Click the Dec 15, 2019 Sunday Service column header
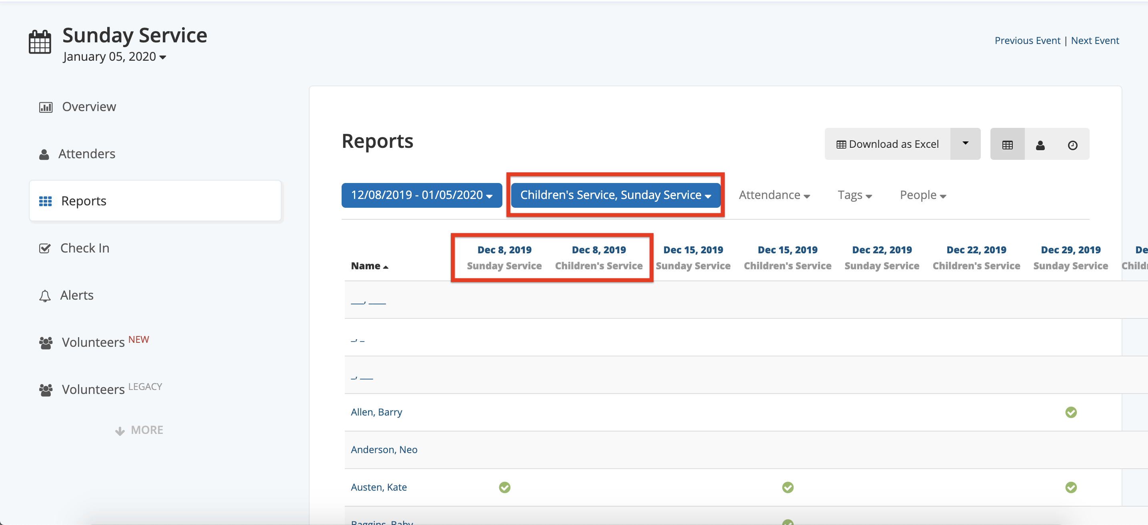Screen dimensions: 1148x525 pos(693,258)
